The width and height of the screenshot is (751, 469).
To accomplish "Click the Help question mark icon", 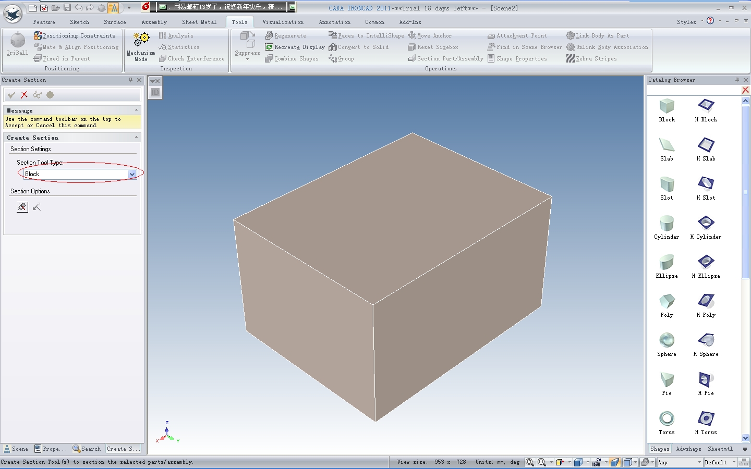I will [x=710, y=21].
